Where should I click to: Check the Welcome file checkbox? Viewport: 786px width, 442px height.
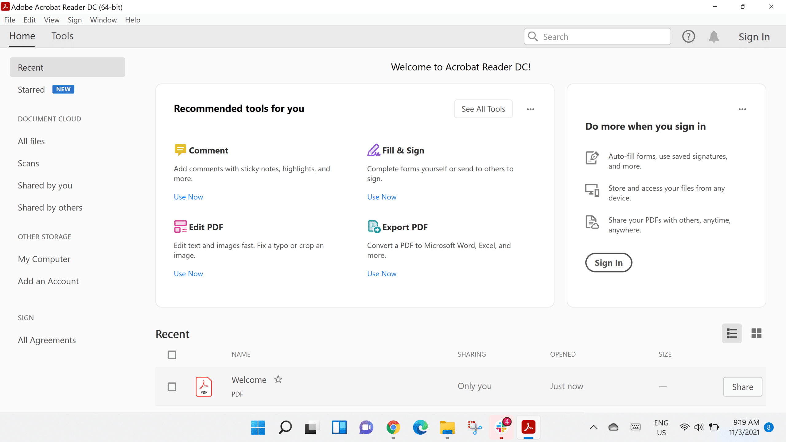[172, 387]
